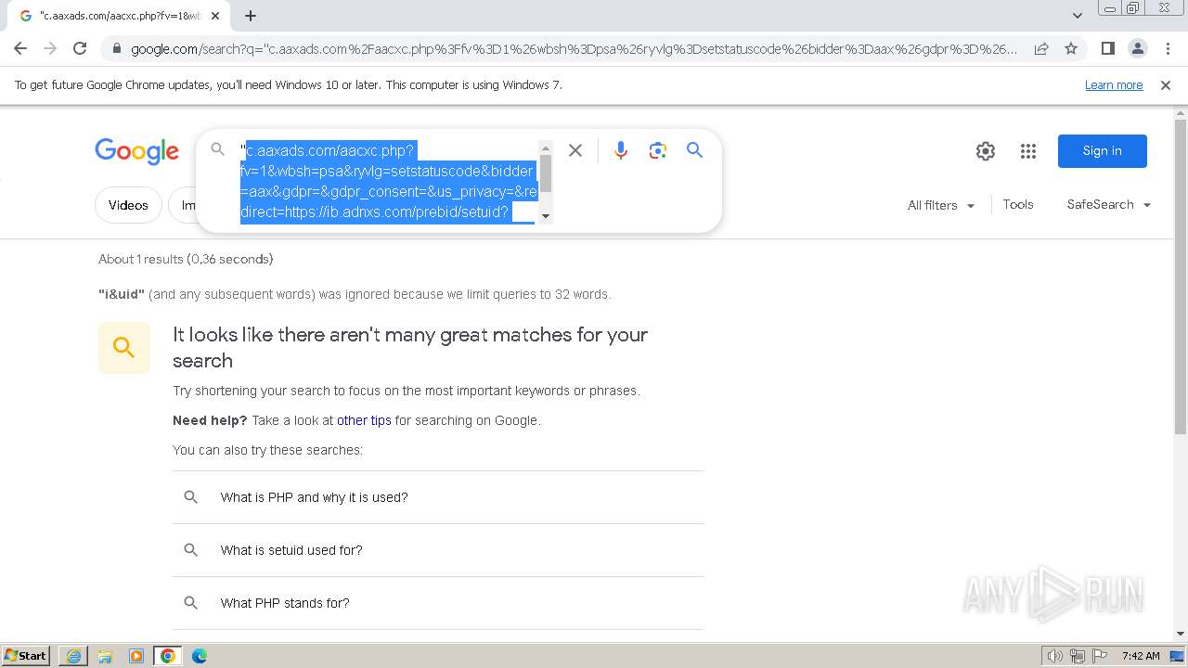
Task: Open Chrome profile avatar
Action: (x=1137, y=48)
